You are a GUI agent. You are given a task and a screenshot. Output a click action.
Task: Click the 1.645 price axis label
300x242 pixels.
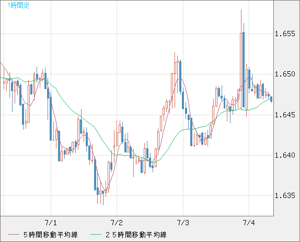tap(285, 115)
